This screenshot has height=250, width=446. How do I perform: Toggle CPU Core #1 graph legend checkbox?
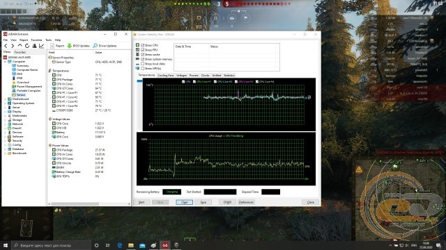[194, 82]
